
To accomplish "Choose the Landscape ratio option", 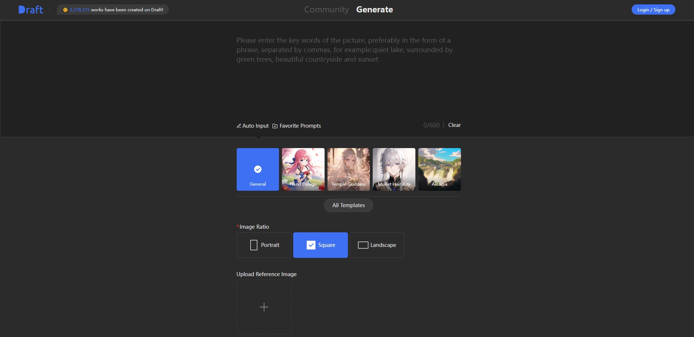I will (x=377, y=245).
